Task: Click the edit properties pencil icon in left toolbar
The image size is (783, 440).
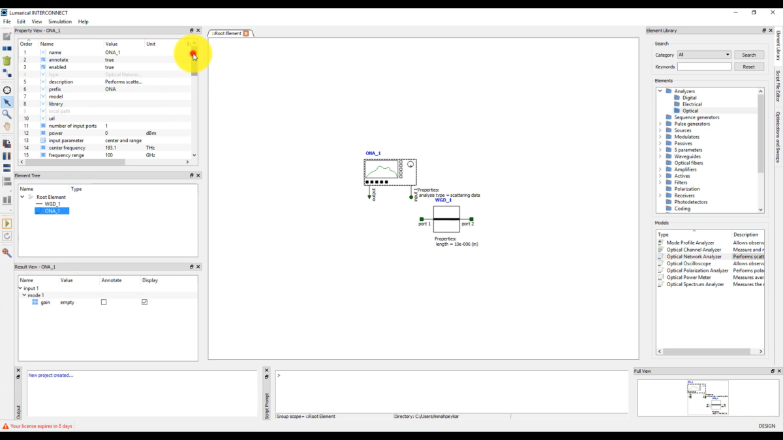Action: point(7,37)
